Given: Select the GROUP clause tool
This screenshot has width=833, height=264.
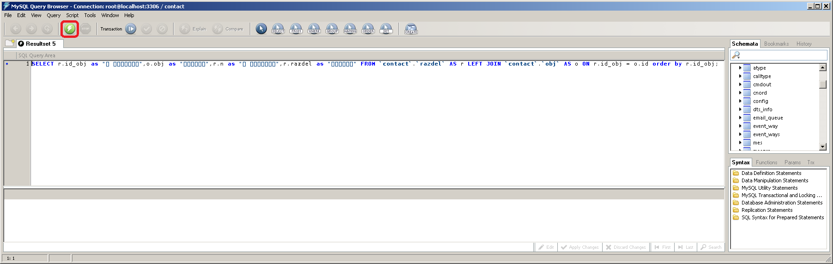Looking at the screenshot, I should pyautogui.click(x=332, y=29).
